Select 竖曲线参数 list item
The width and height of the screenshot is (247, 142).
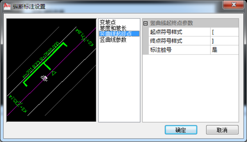113,40
